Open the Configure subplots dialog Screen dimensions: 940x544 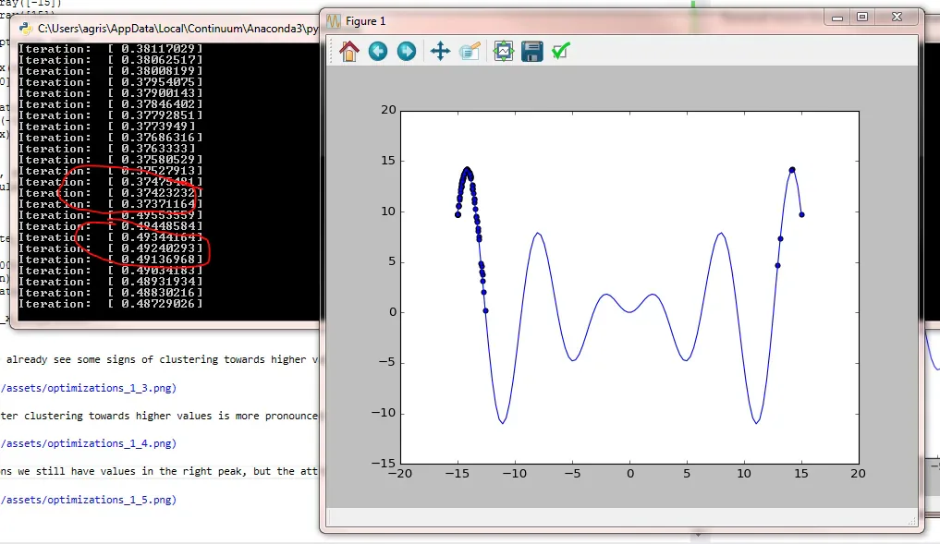[504, 51]
